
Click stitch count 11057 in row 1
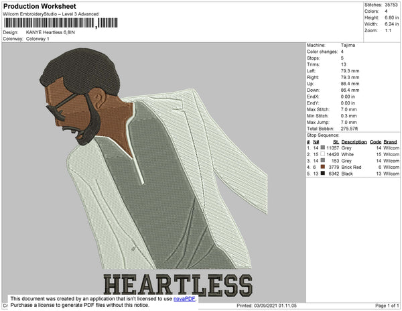click(332, 148)
